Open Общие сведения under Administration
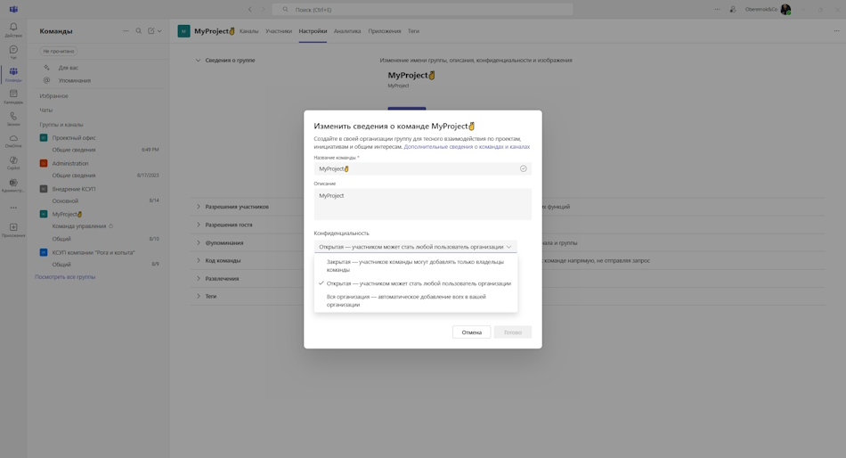Viewport: 846px width, 458px height. pos(74,176)
